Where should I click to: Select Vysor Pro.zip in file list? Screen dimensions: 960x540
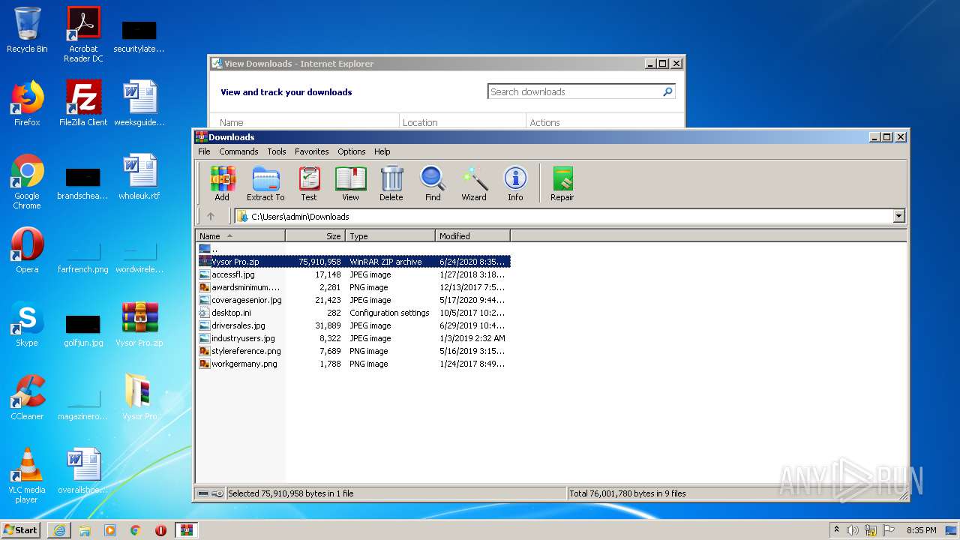[x=353, y=262]
